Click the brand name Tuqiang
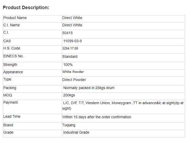The height and width of the screenshot is (143, 189). point(69,125)
